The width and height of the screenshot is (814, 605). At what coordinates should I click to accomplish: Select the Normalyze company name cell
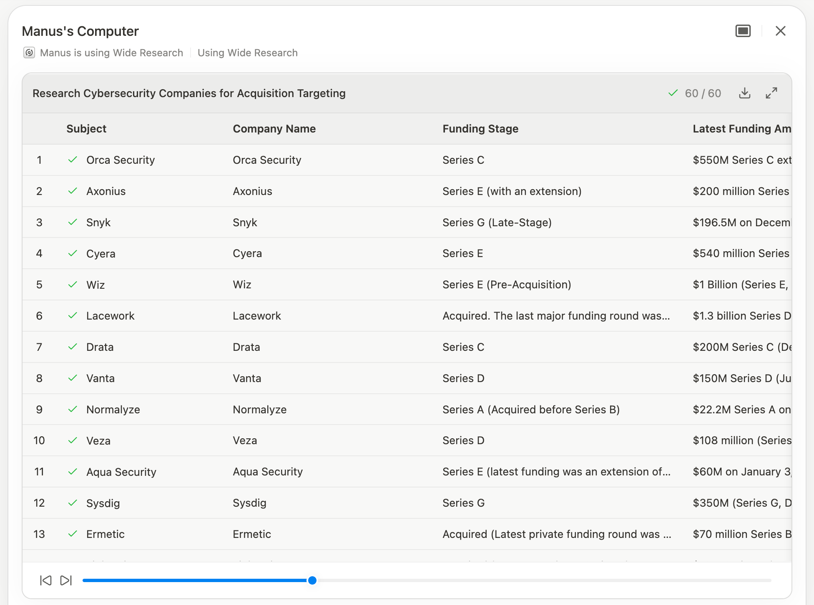click(x=260, y=410)
